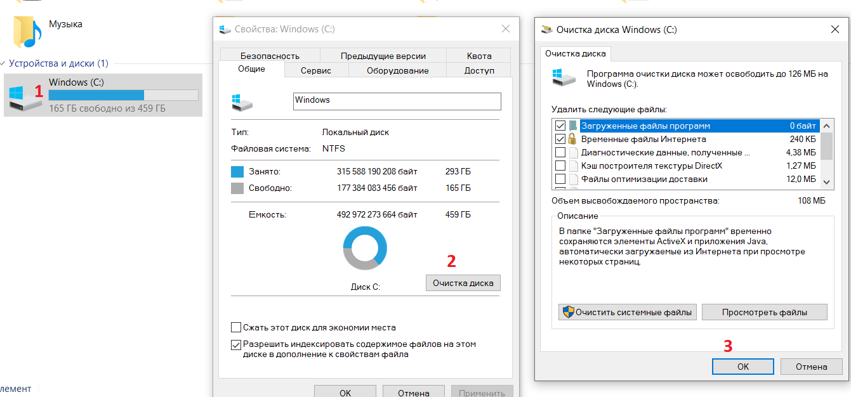851x397 pixels.
Task: Click the title bar icon of Очистка диска window
Action: click(546, 29)
